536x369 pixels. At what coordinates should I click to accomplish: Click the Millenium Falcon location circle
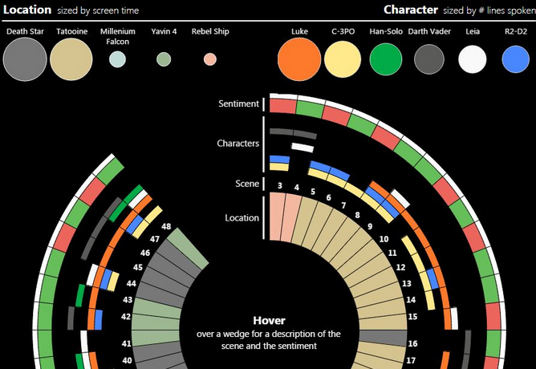(x=117, y=59)
